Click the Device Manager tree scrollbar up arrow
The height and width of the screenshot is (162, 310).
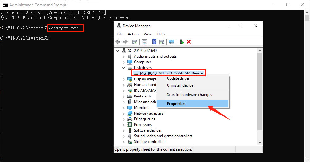(x=260, y=51)
